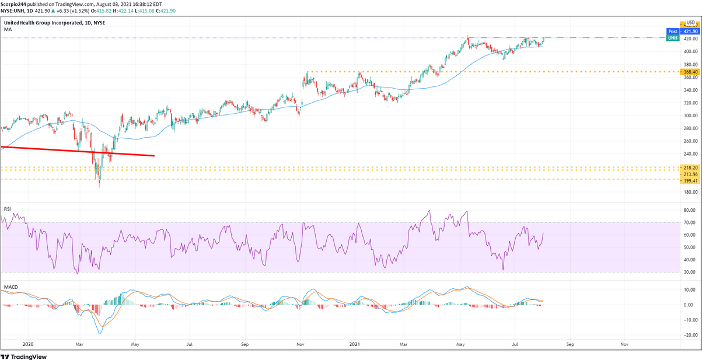Click the 180.00 price axis label
Image resolution: width=702 pixels, height=360 pixels.
tap(691, 193)
